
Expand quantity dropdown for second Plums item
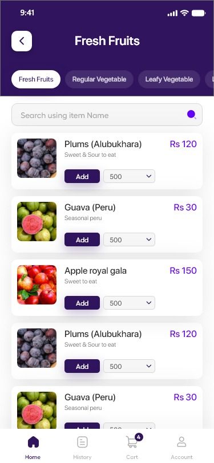pyautogui.click(x=129, y=366)
